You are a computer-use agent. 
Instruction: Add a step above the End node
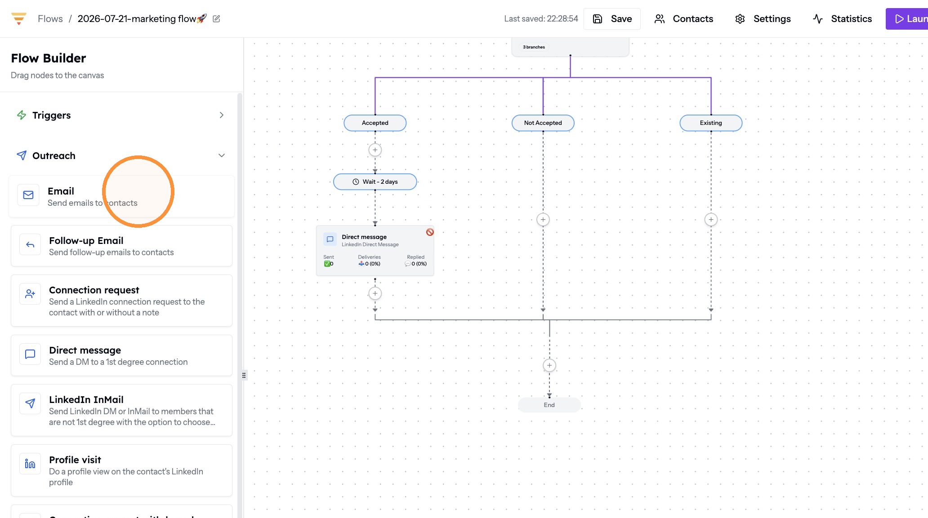point(549,365)
